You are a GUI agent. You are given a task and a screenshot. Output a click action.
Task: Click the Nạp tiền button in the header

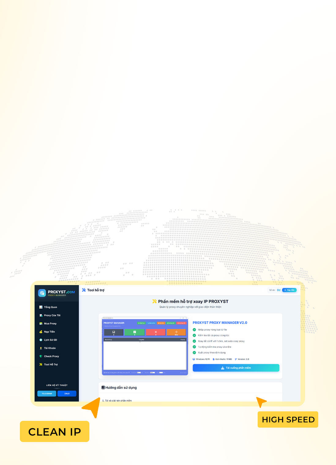(289, 290)
